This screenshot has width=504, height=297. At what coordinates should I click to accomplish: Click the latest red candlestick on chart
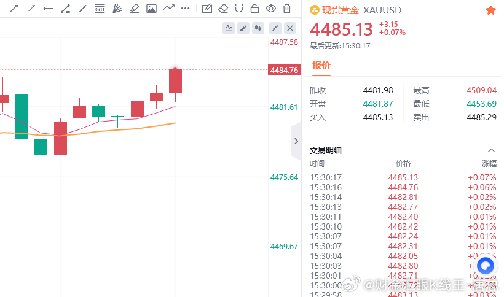(176, 81)
